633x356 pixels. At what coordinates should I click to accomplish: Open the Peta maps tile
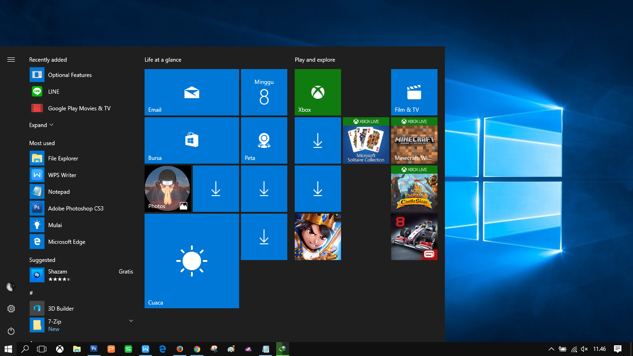click(x=264, y=140)
